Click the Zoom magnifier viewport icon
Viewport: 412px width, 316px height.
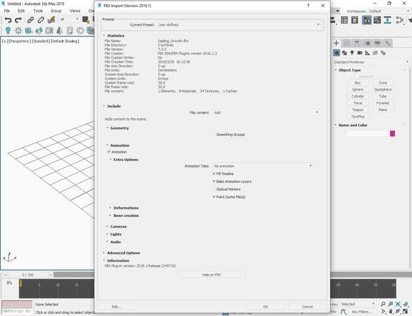click(x=383, y=304)
